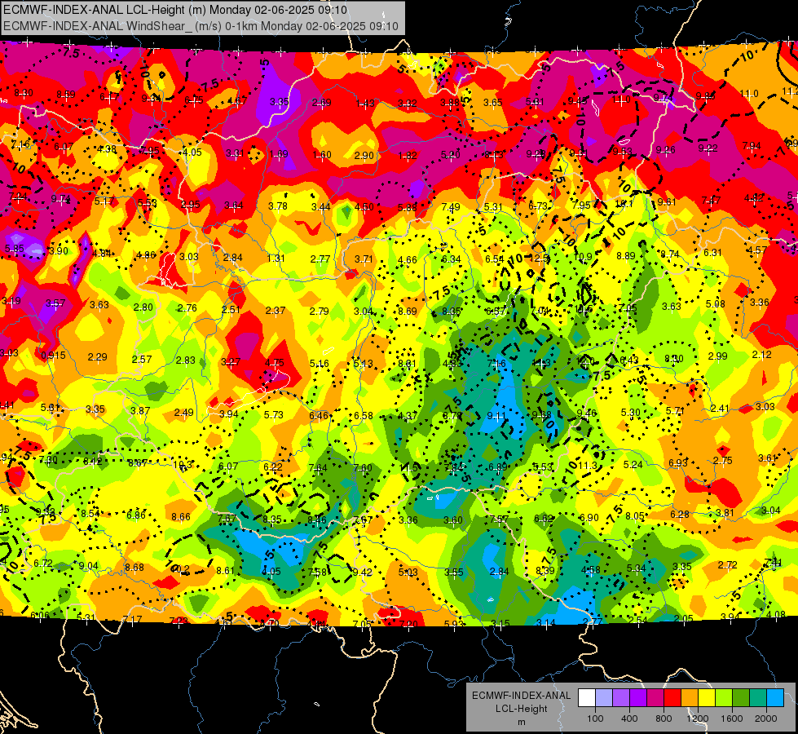The height and width of the screenshot is (734, 798).
Task: Click the wind shear value 5.73
Action: tap(273, 414)
